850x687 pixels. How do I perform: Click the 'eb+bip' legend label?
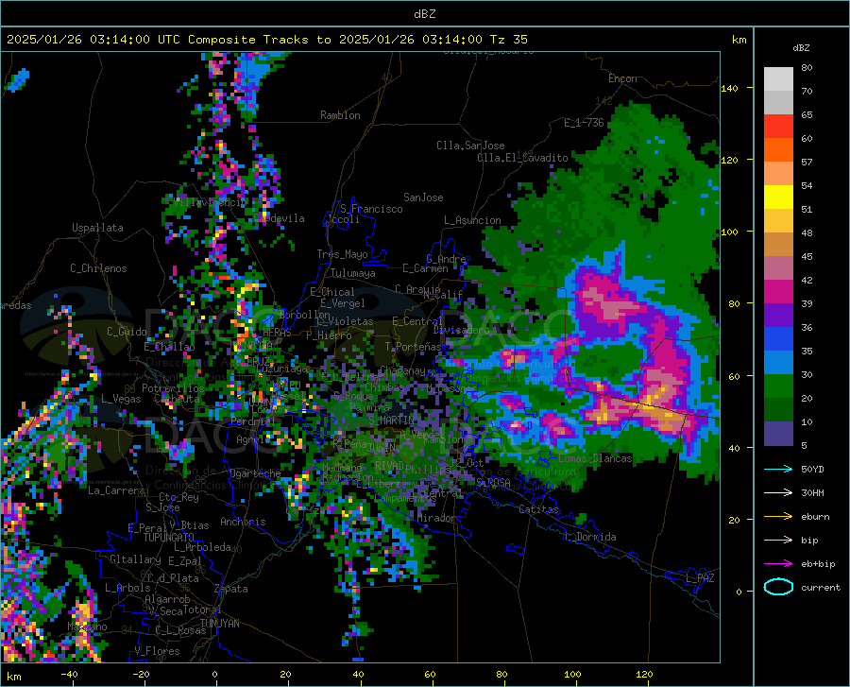click(x=818, y=564)
